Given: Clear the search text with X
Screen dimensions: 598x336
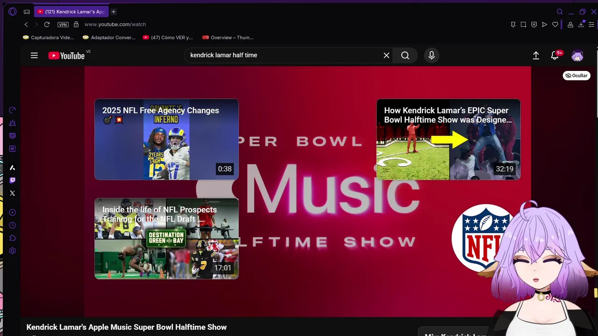Looking at the screenshot, I should coord(386,55).
